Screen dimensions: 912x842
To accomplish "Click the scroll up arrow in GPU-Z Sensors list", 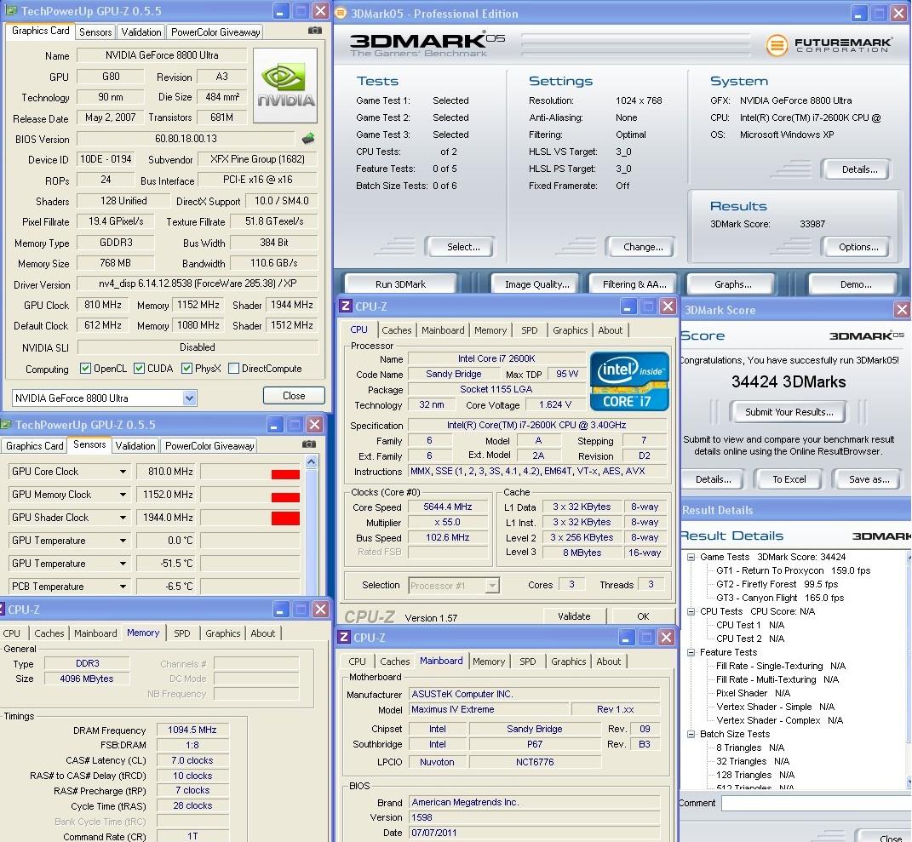I will pyautogui.click(x=311, y=461).
